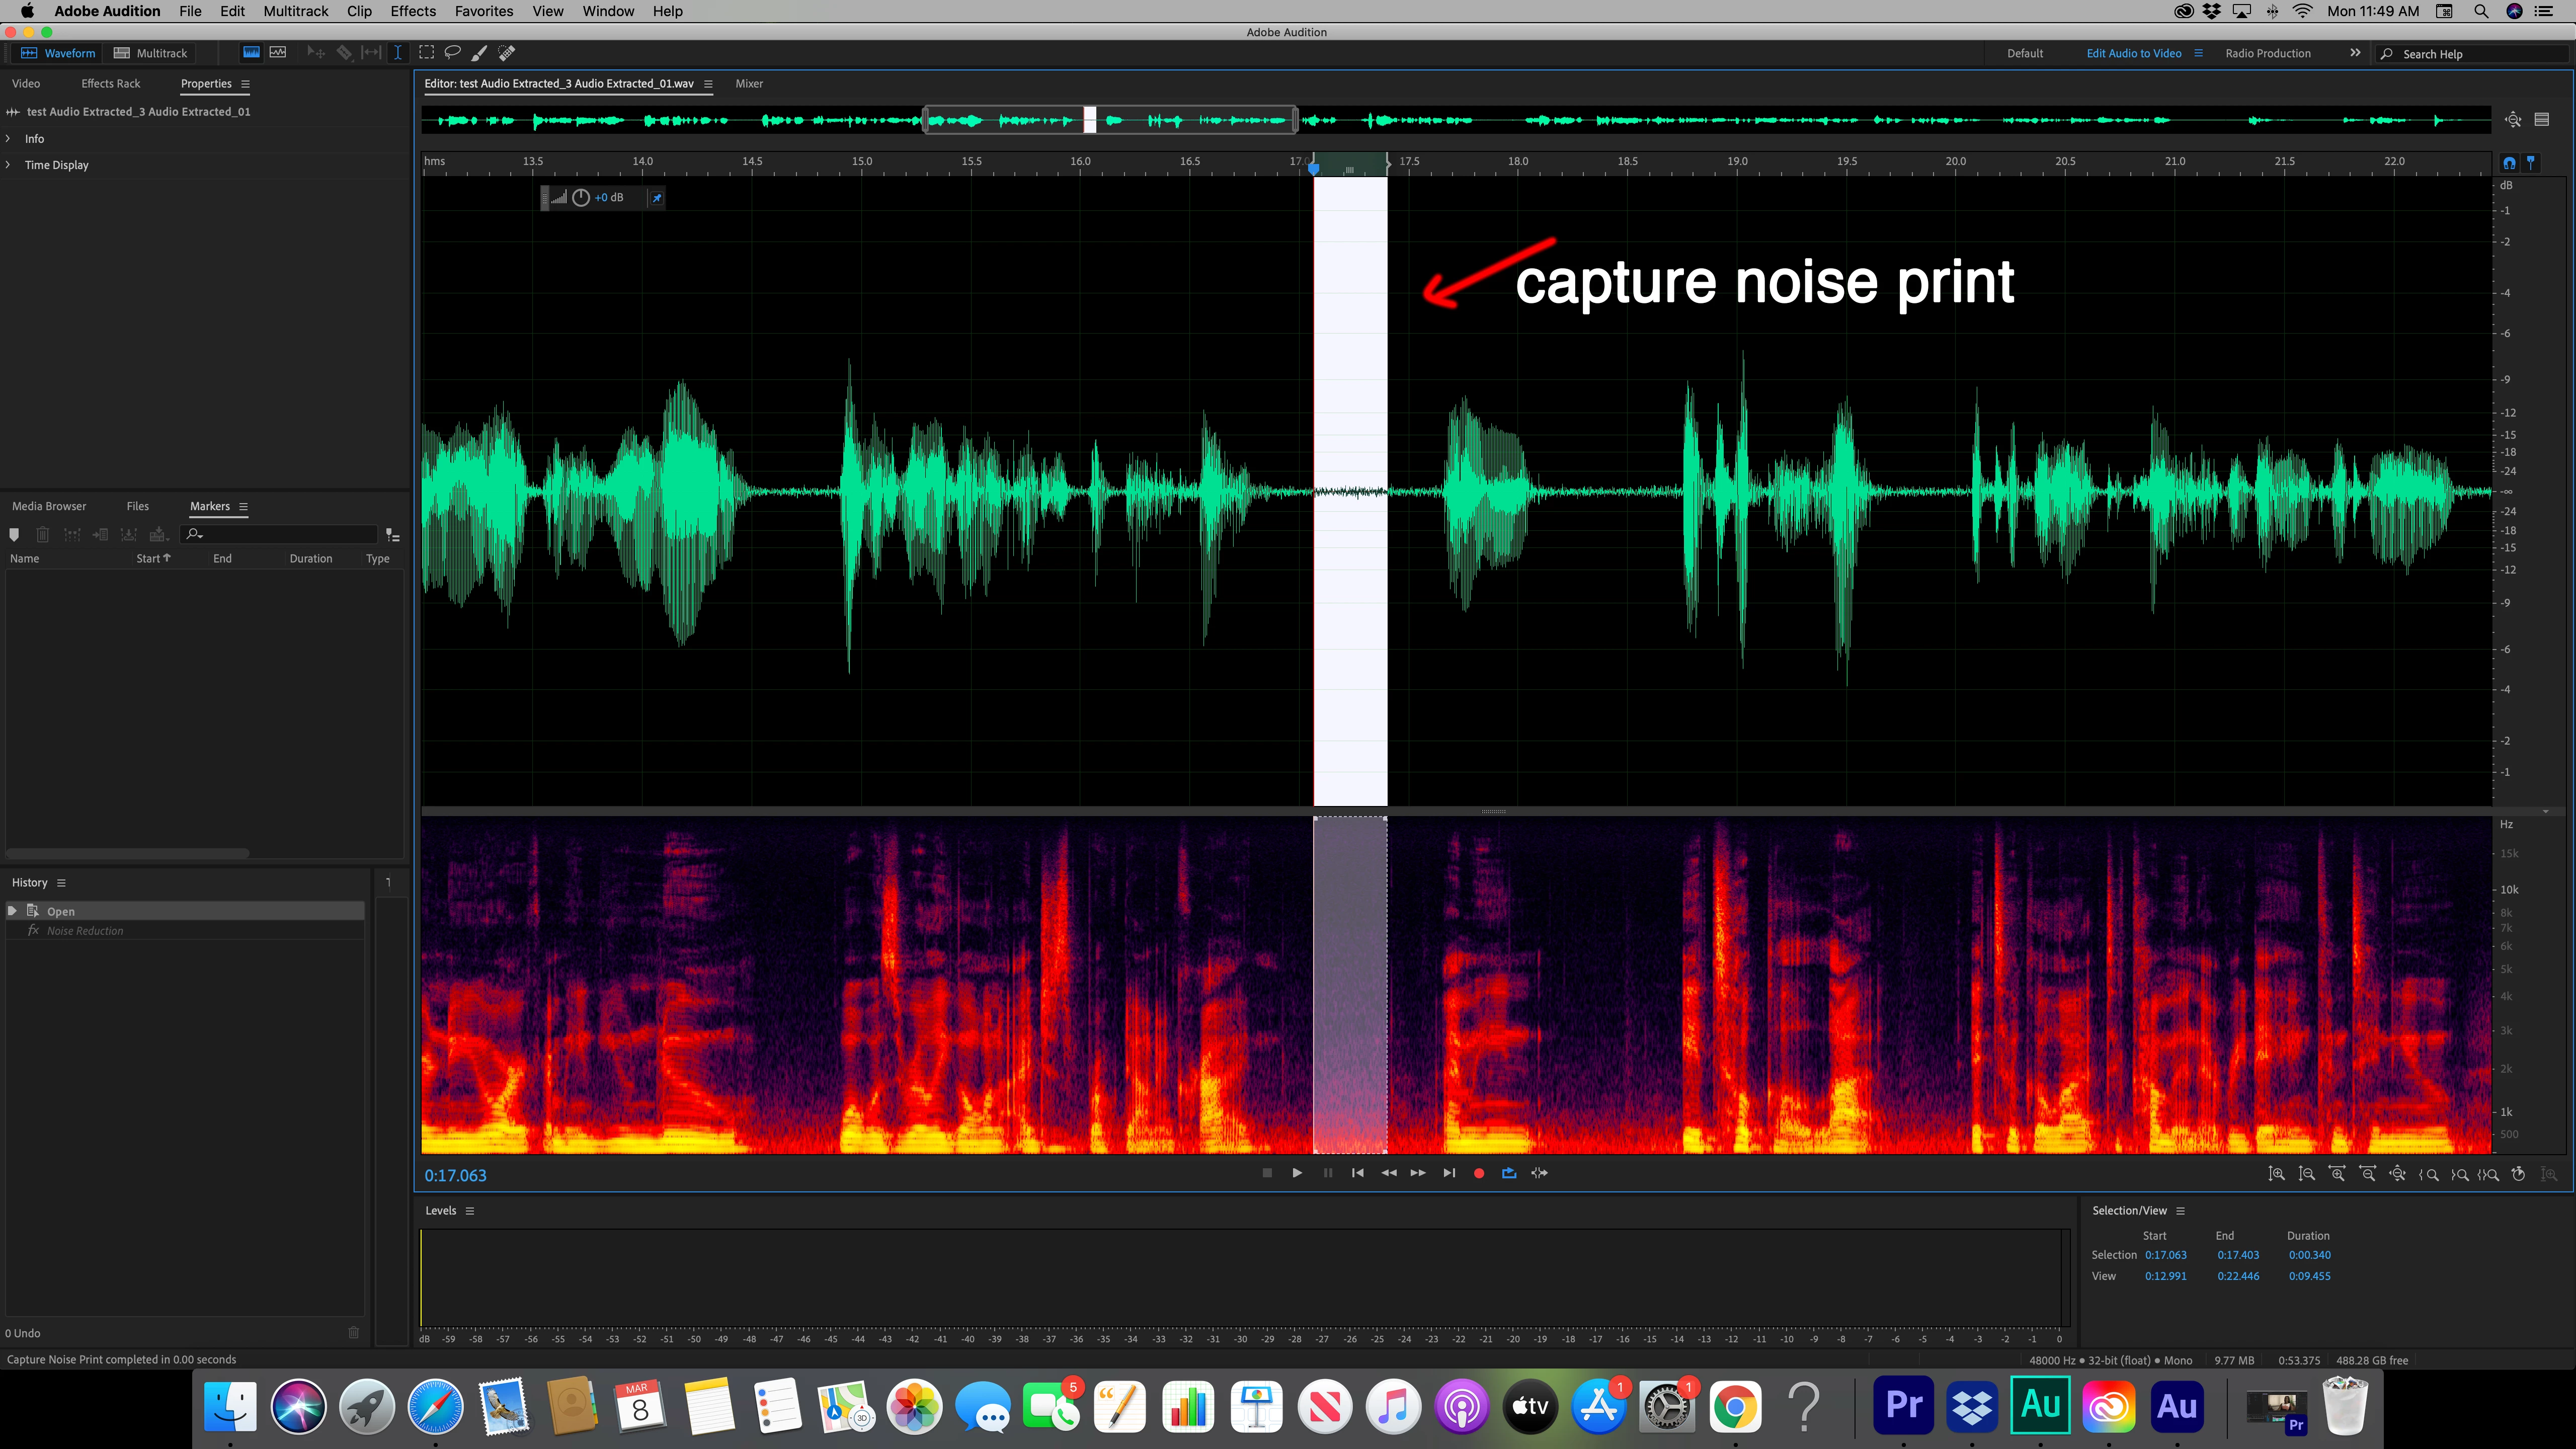Select the Radio Production workspace

pyautogui.click(x=2267, y=53)
